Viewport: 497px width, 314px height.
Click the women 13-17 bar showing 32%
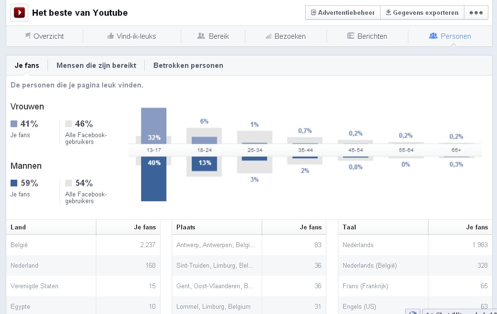[154, 126]
